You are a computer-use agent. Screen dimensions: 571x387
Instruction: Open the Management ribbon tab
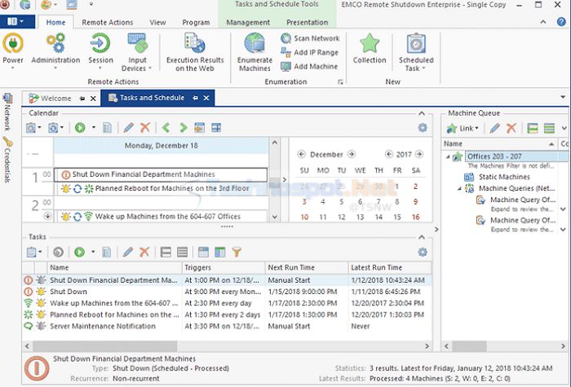pos(248,22)
